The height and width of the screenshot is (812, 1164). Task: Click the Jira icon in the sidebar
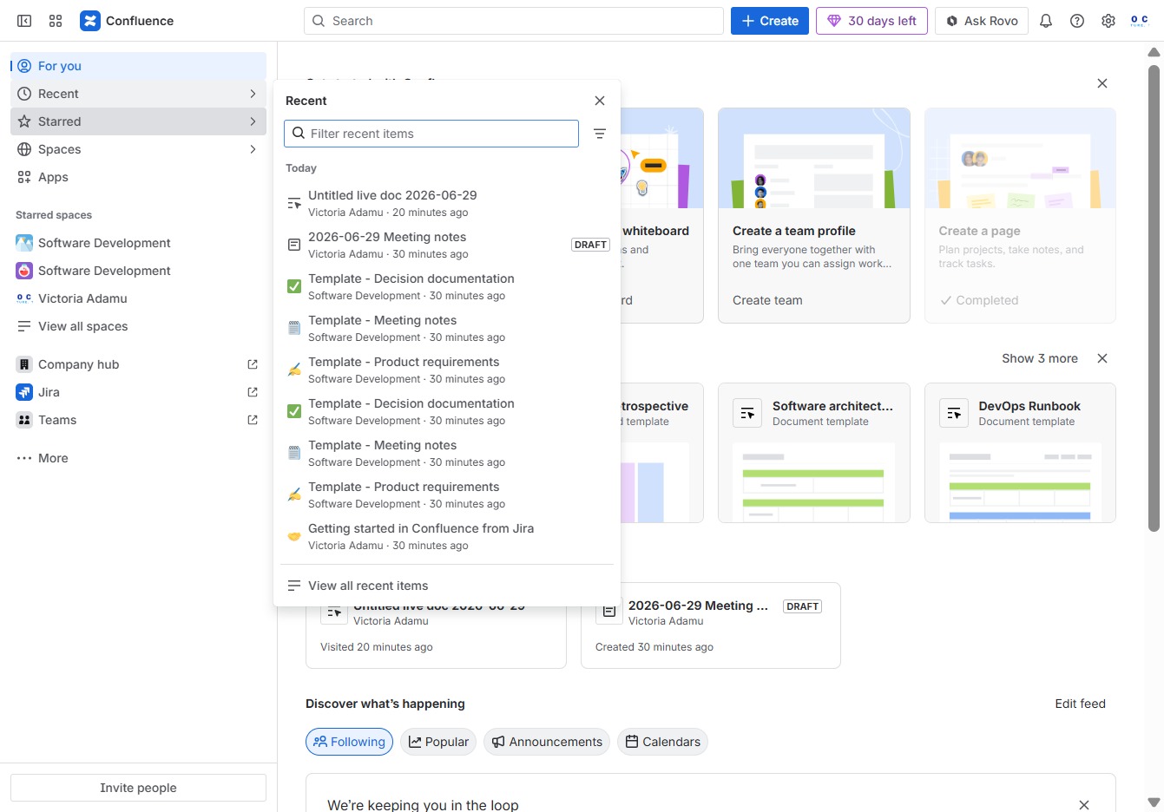[24, 392]
